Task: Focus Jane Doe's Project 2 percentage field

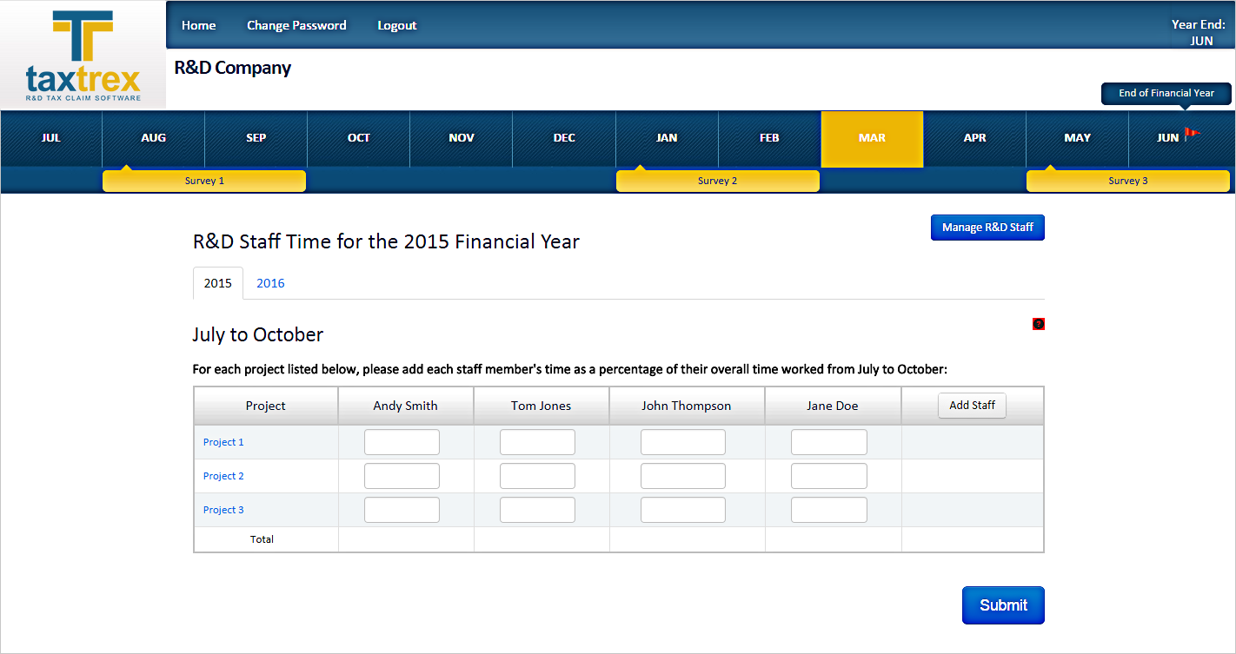Action: (x=828, y=476)
